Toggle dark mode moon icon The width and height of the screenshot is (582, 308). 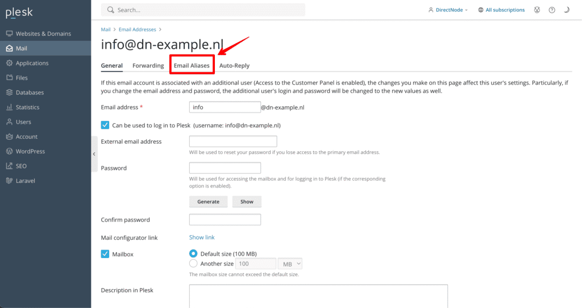coord(567,10)
